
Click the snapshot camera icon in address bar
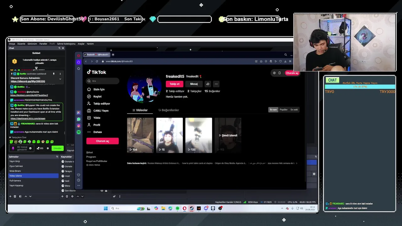tap(261, 61)
